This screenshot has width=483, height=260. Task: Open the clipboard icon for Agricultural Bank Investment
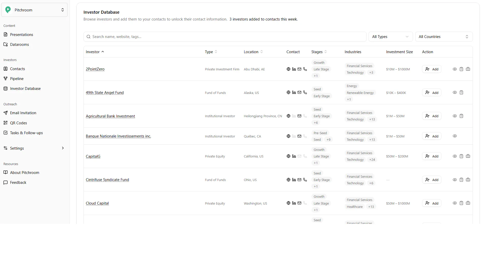[x=461, y=116]
